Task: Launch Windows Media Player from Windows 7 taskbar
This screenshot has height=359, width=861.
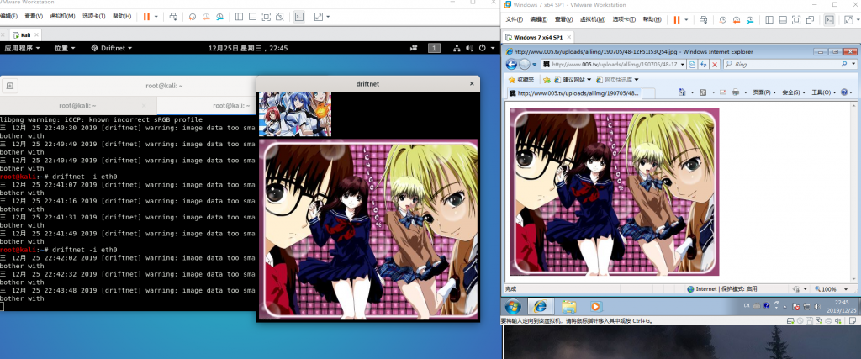Action: point(596,306)
